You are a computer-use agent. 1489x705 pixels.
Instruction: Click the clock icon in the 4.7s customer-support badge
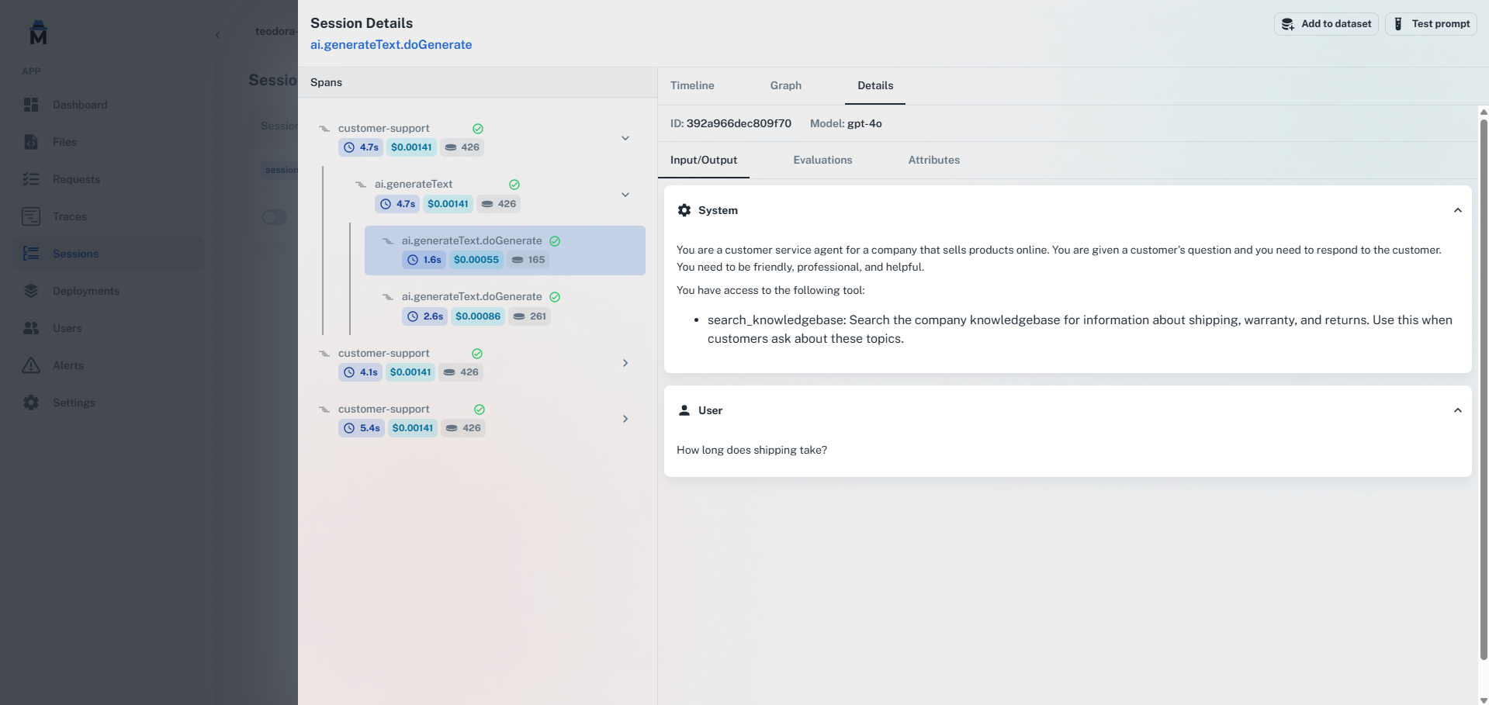point(349,147)
